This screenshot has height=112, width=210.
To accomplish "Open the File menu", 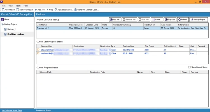I will pyautogui.click(x=4, y=6).
